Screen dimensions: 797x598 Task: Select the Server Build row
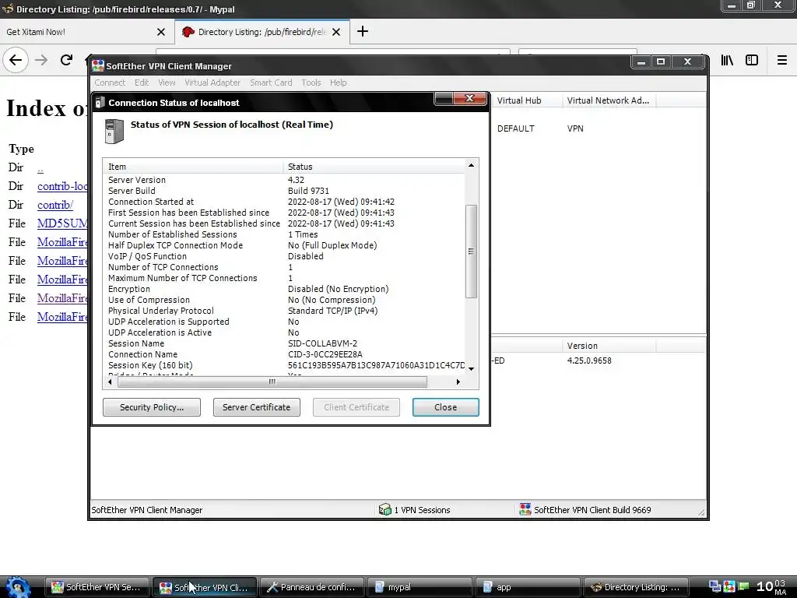point(283,191)
